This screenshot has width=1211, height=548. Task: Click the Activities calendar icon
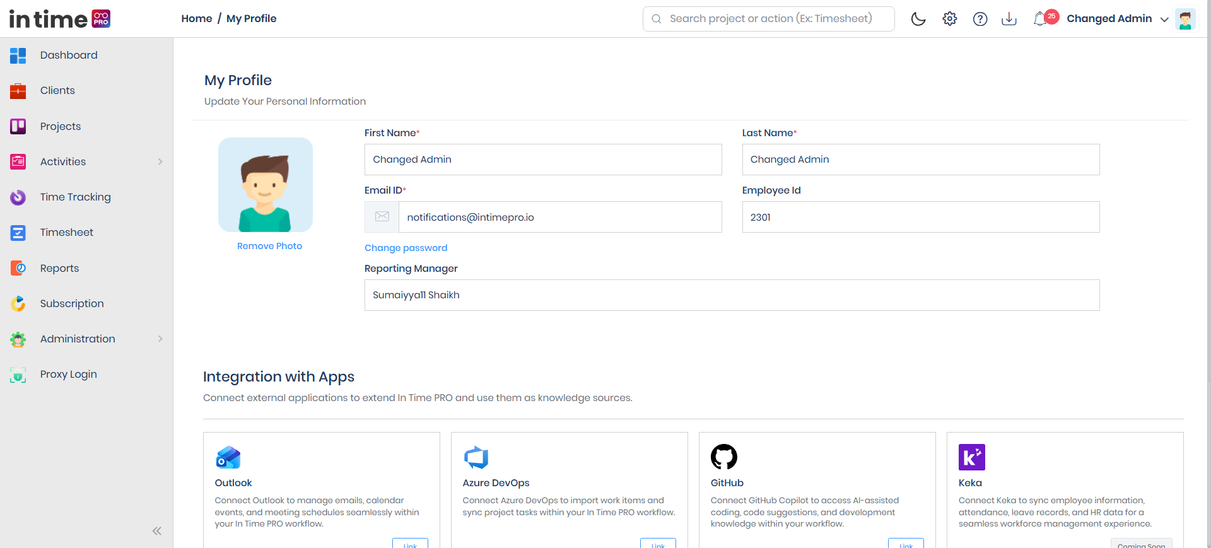18,161
